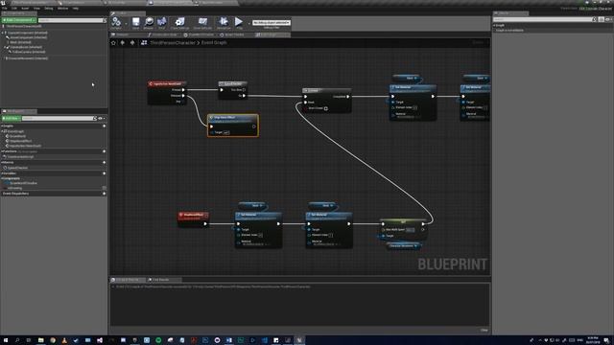Switch to the Construction Script tab
Viewport: 614px width, 345px height.
click(163, 34)
